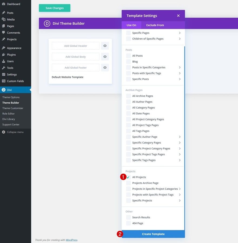This screenshot has height=243, width=238.
Task: Open Theme Customizer from the Divi menu
Action: [x=12, y=108]
